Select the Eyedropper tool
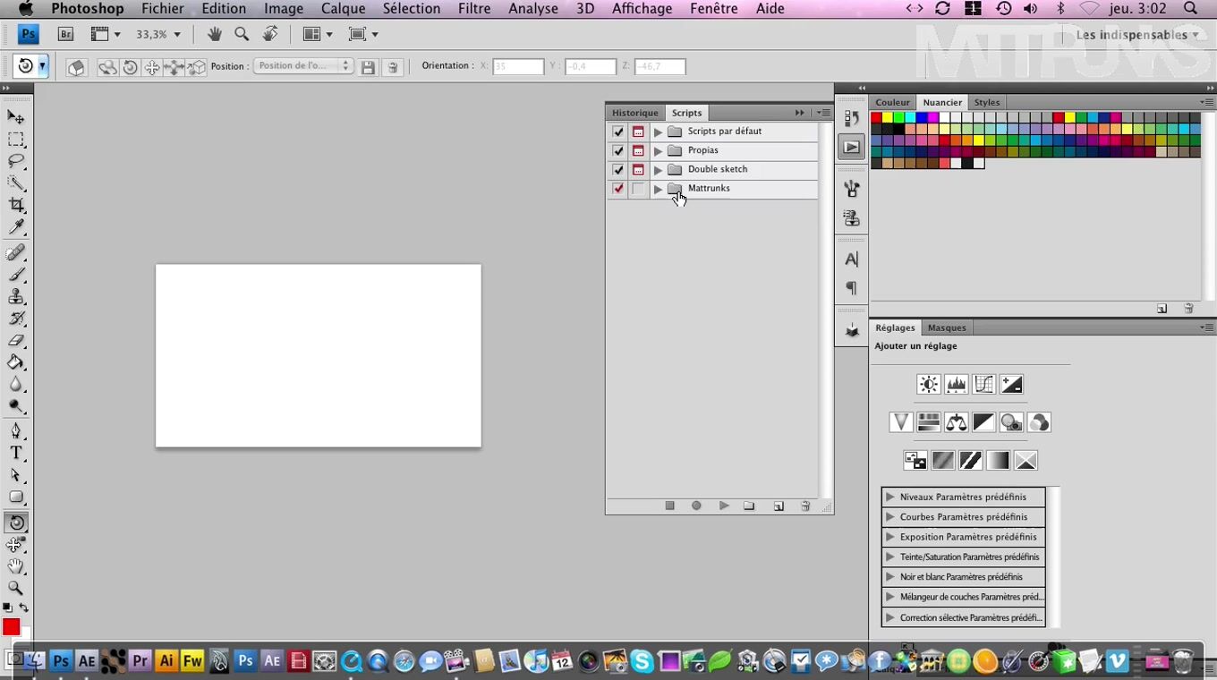Image resolution: width=1217 pixels, height=680 pixels. point(16,227)
